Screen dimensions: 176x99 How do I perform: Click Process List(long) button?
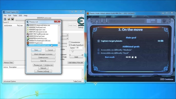point(43,71)
